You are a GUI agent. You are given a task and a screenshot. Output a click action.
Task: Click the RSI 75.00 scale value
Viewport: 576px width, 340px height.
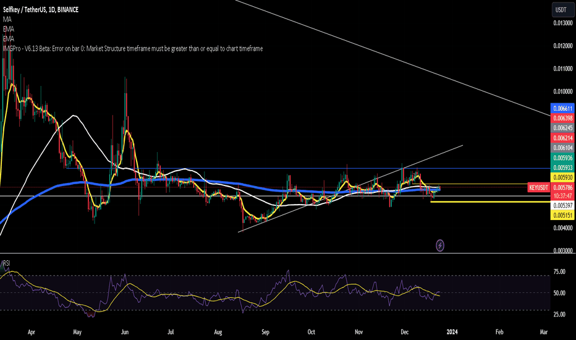tap(559, 271)
